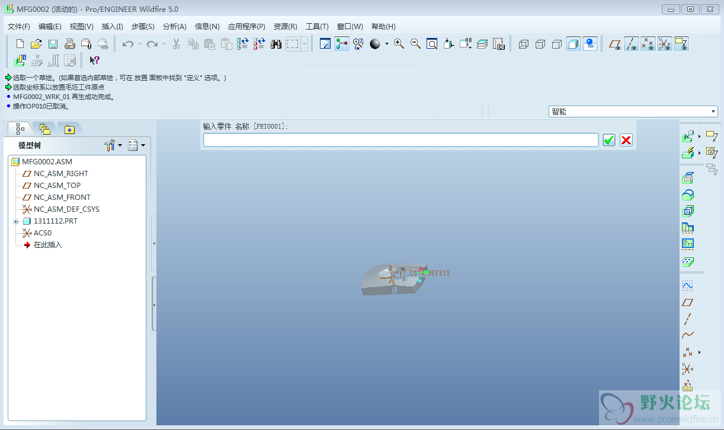Click the Zoom In magnifier icon
This screenshot has width=724, height=430.
coord(399,44)
